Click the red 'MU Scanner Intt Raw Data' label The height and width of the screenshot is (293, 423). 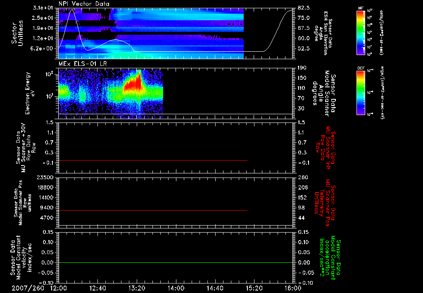326,148
